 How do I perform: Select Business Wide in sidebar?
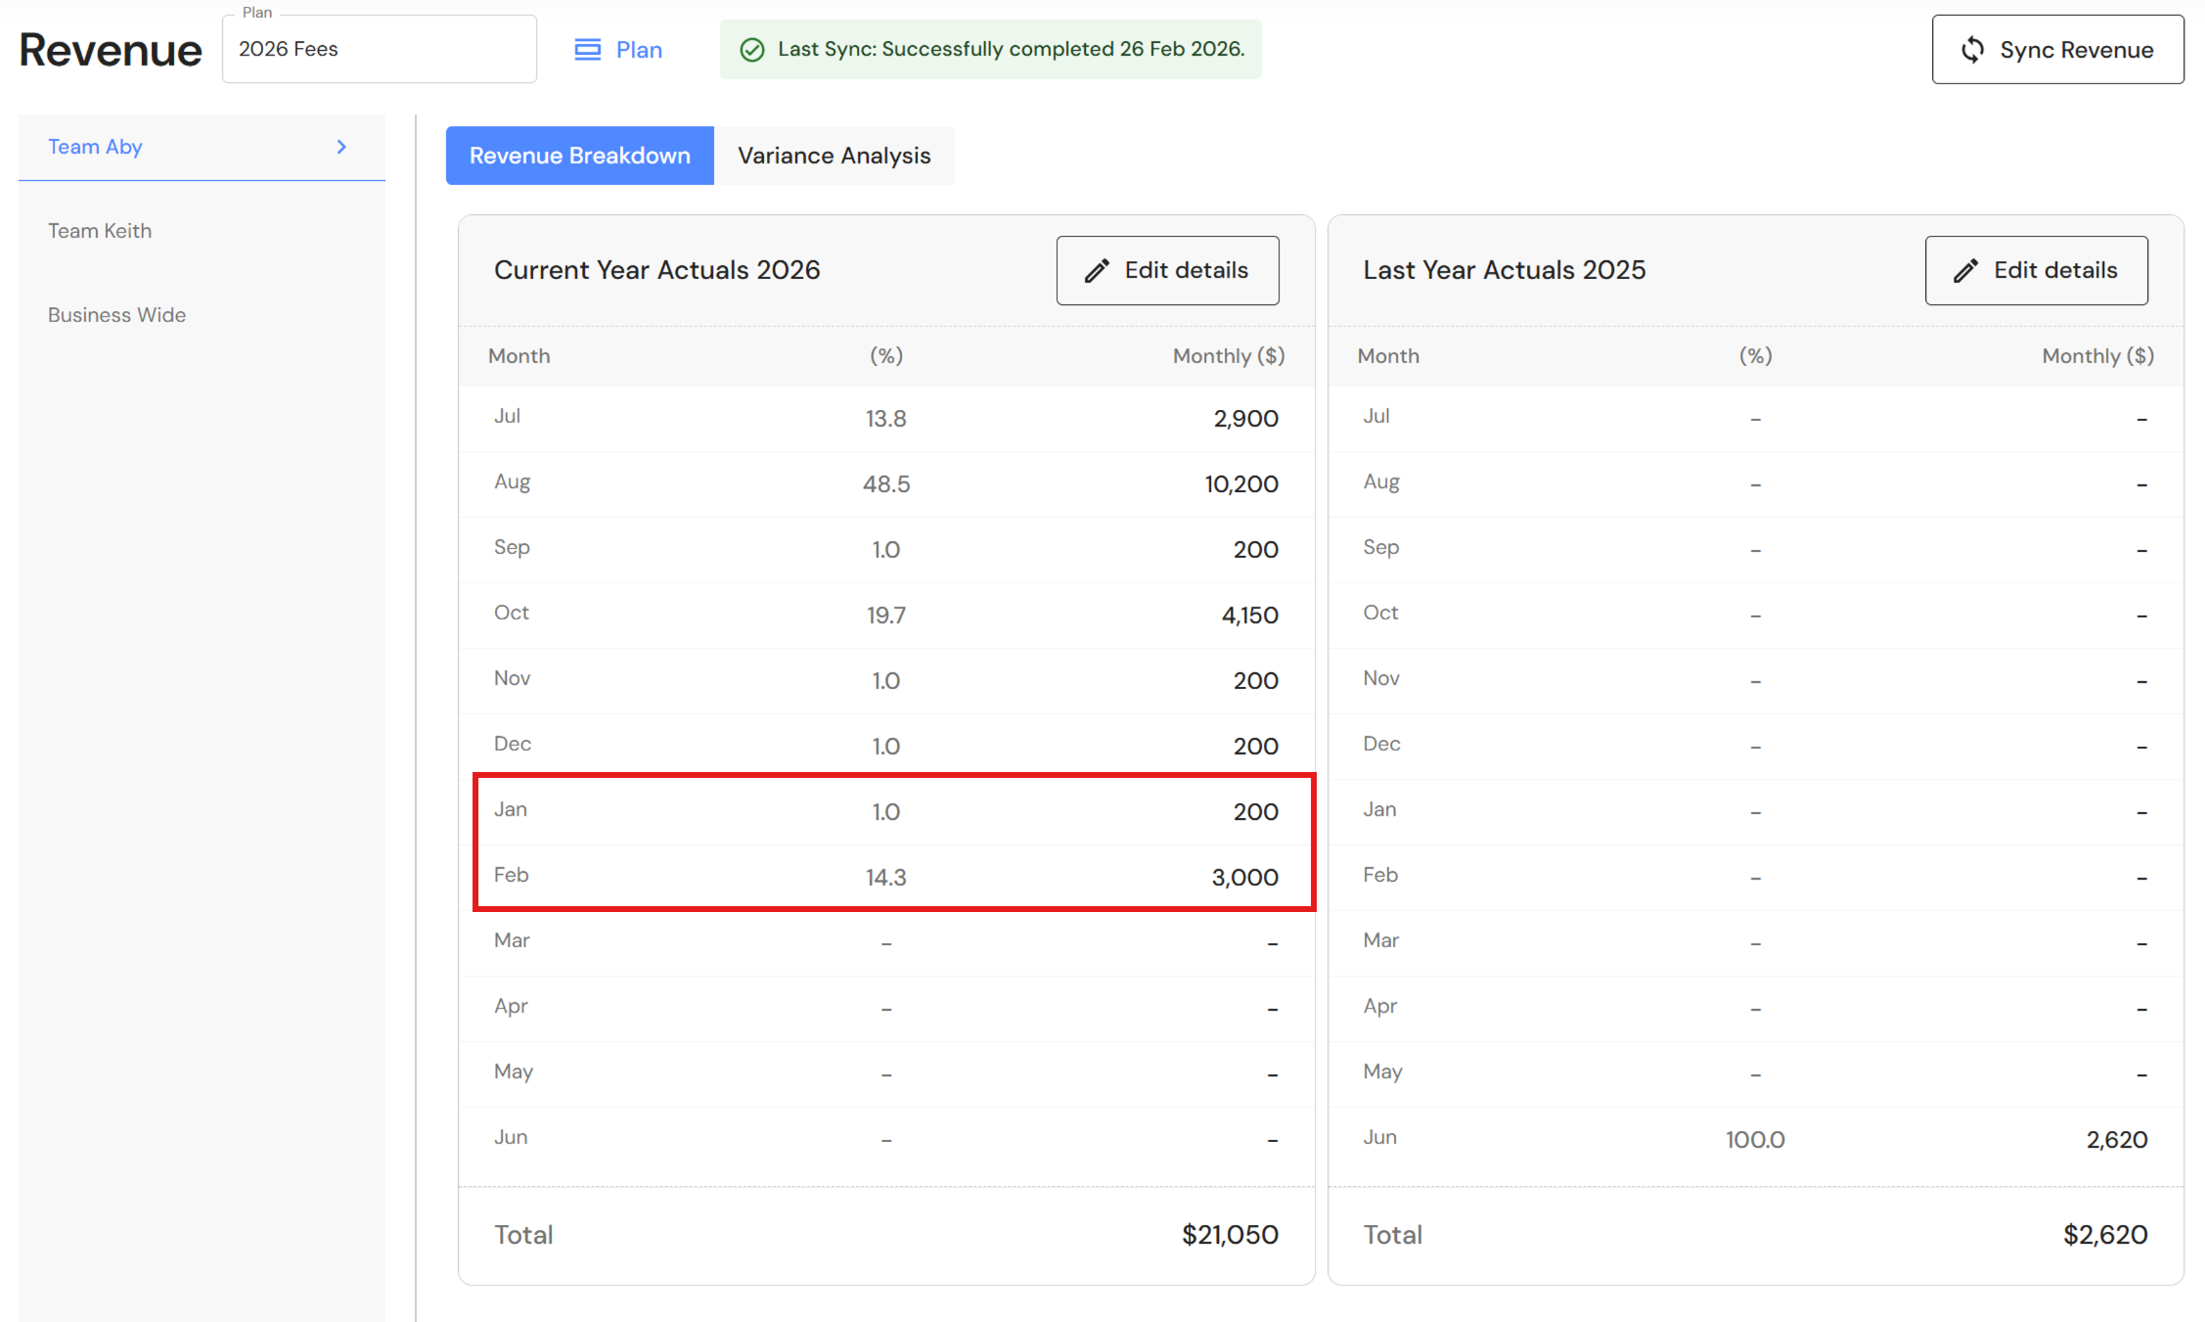pos(116,315)
